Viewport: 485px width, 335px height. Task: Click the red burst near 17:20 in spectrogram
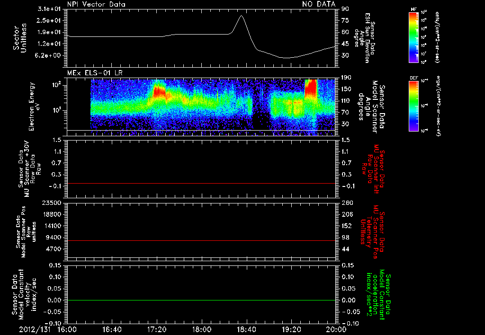[159, 91]
